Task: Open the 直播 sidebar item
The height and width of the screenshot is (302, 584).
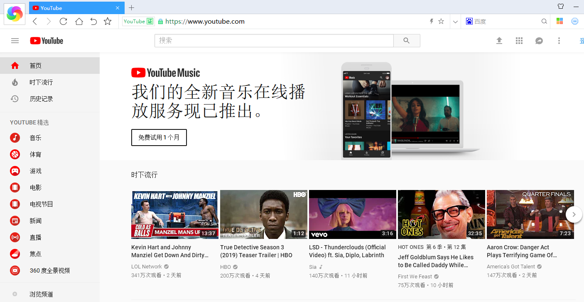Action: 50,237
